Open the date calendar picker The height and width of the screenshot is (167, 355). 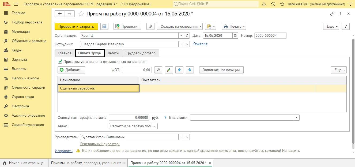pos(235,36)
